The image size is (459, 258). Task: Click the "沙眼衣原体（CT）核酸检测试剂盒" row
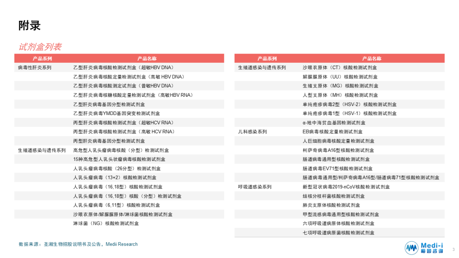pos(340,67)
